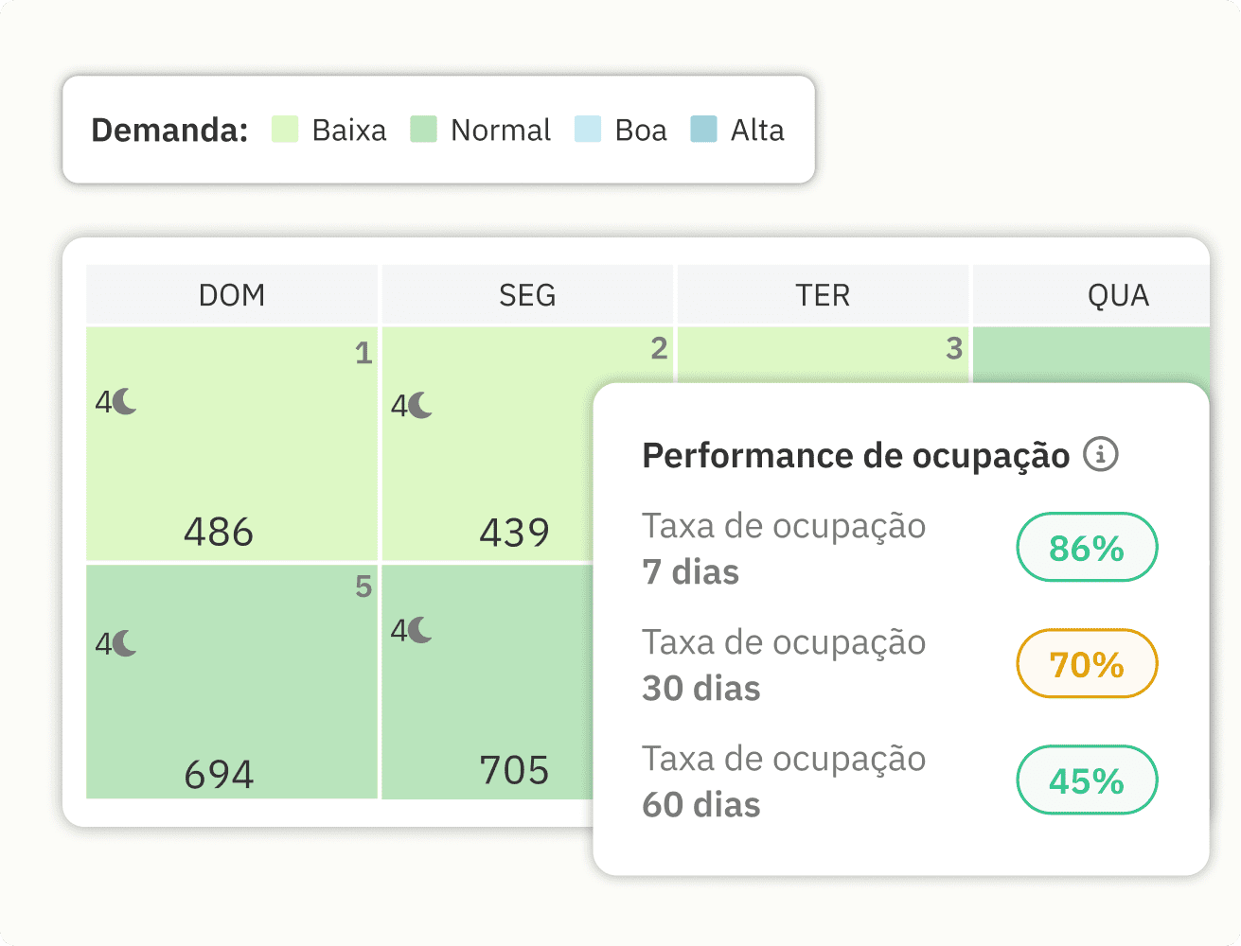
Task: Expand the TER column header
Action: tap(822, 294)
